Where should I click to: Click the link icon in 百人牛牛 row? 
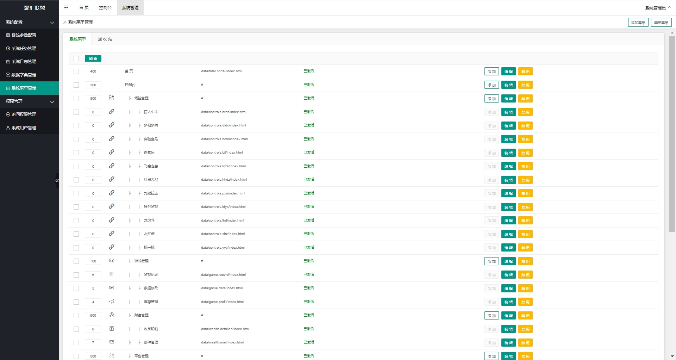[x=111, y=112]
